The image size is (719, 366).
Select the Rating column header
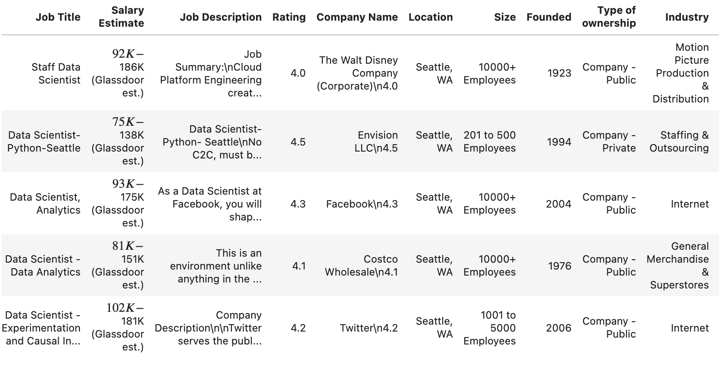[289, 17]
